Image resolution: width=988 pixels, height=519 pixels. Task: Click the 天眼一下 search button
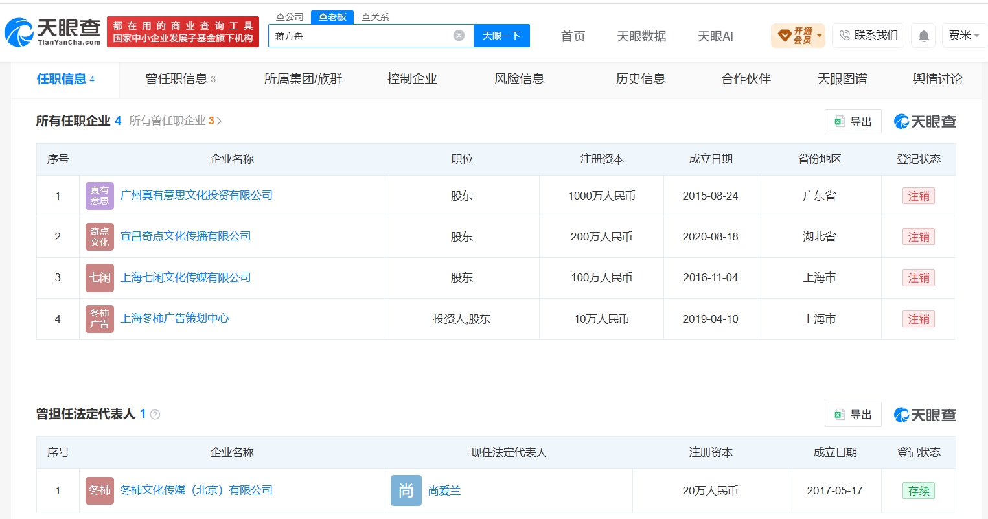[x=501, y=36]
